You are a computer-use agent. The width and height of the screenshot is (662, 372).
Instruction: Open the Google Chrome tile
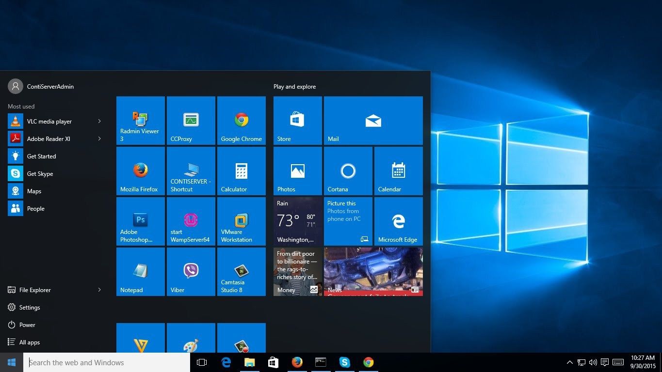pyautogui.click(x=241, y=120)
